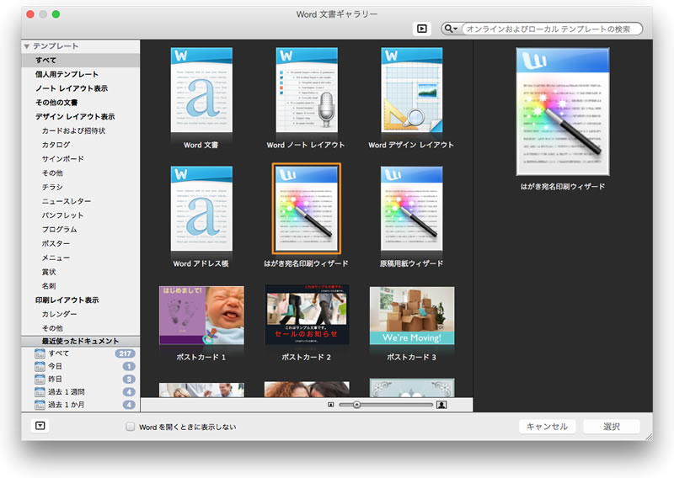Focus the online and local template search field
The width and height of the screenshot is (674, 478).
[552, 29]
